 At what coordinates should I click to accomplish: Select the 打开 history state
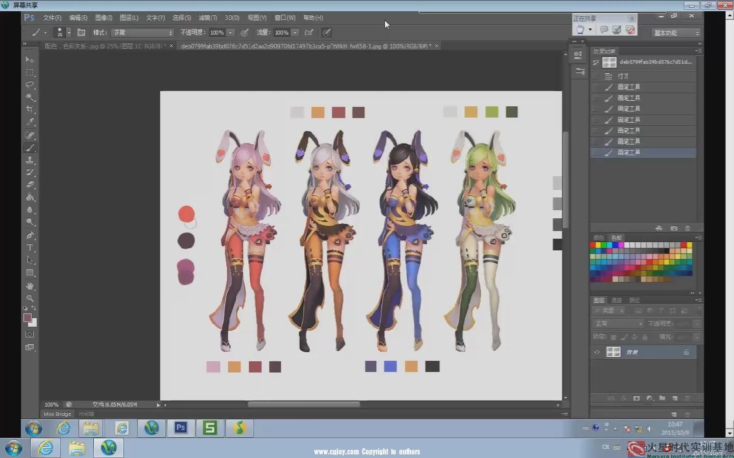(644, 76)
